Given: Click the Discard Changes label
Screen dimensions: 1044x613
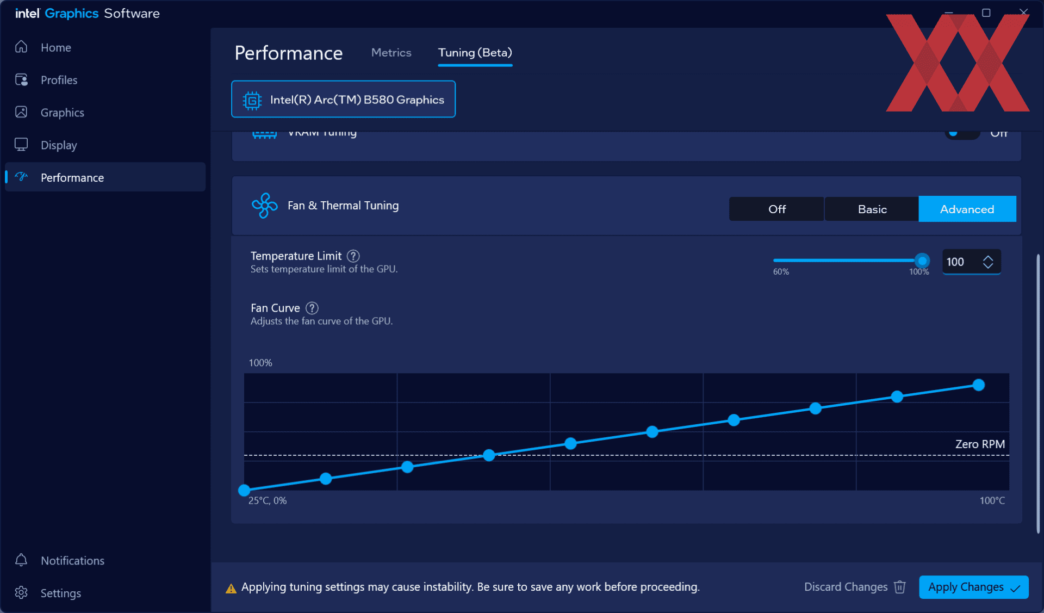Looking at the screenshot, I should coord(846,587).
